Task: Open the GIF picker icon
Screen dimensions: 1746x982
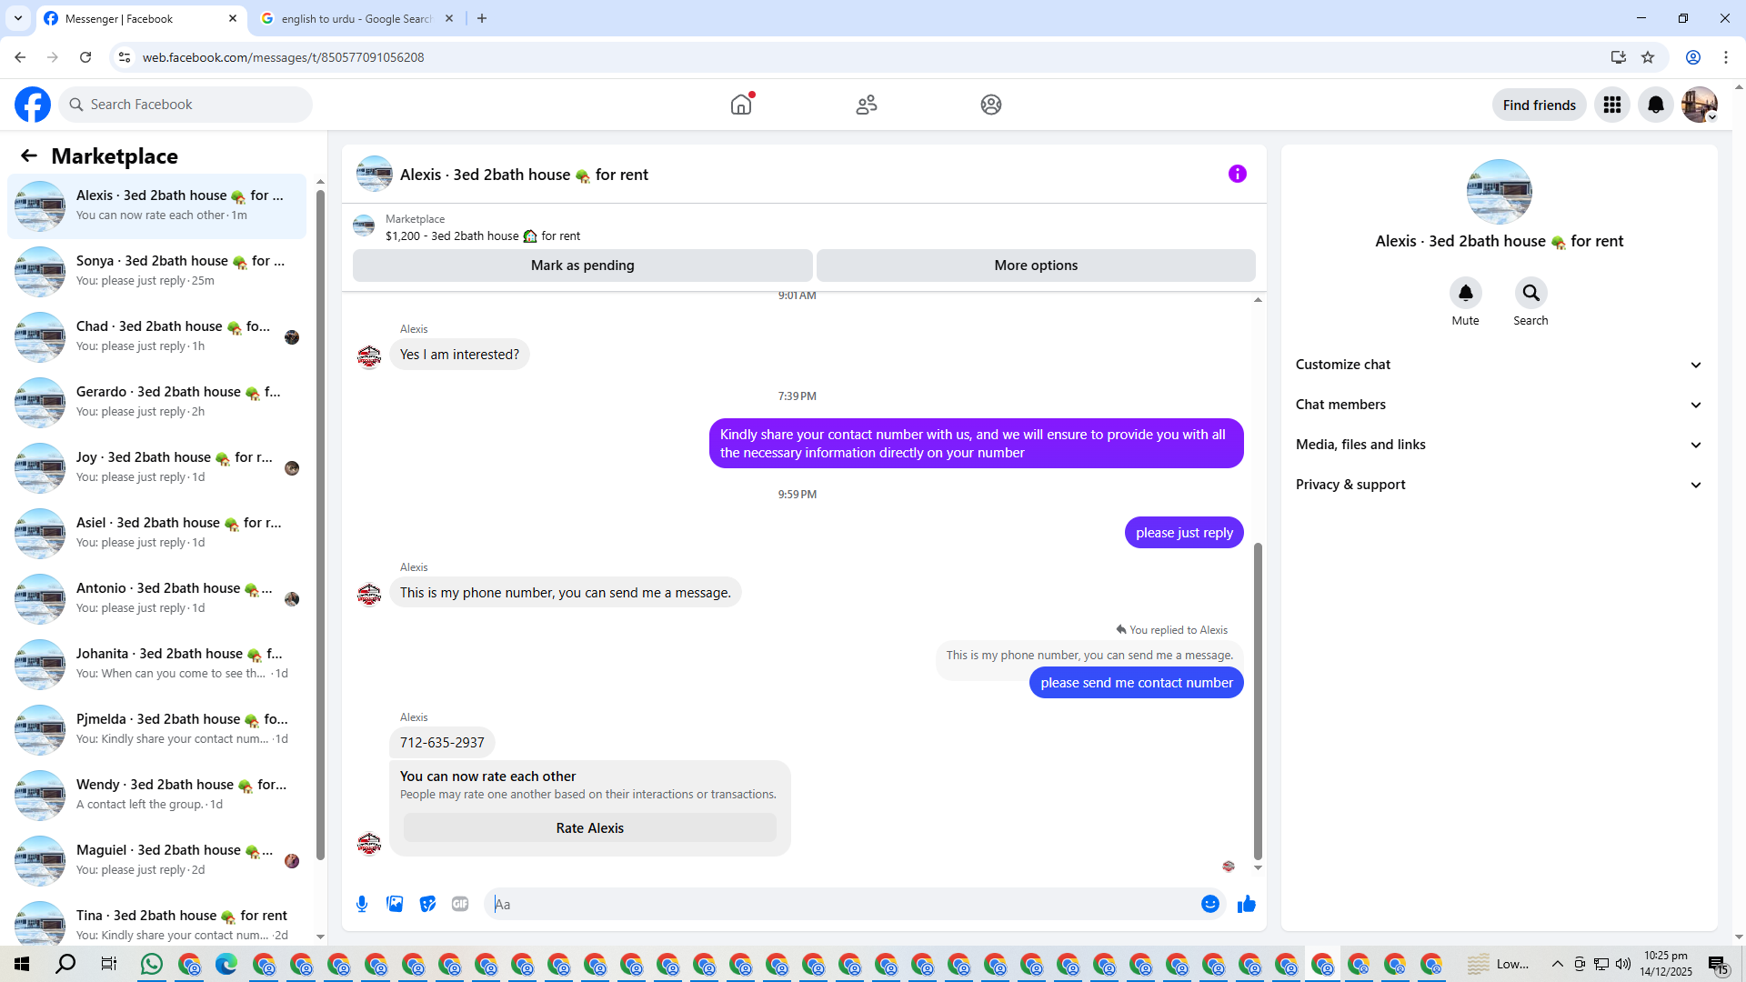Action: [460, 904]
